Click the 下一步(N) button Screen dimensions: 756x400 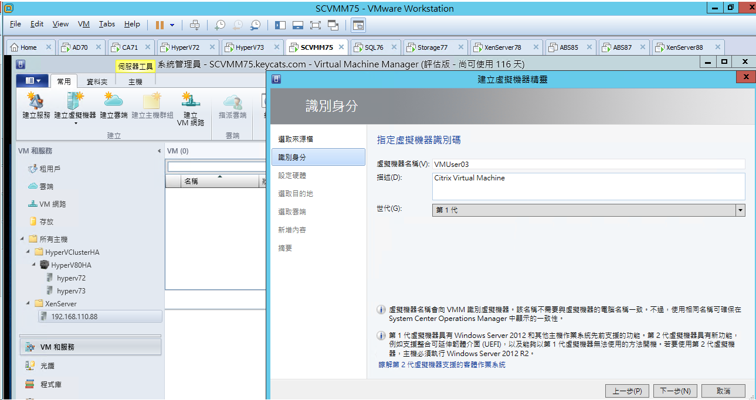tap(675, 391)
